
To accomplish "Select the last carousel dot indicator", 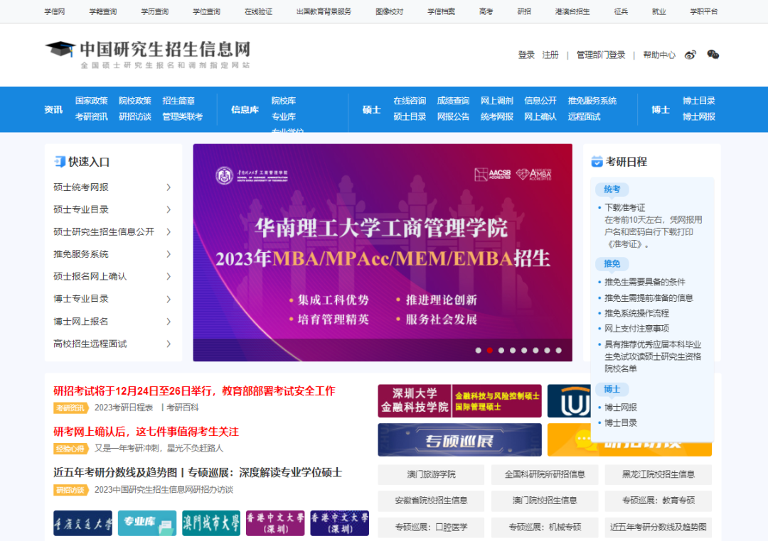I will (558, 350).
